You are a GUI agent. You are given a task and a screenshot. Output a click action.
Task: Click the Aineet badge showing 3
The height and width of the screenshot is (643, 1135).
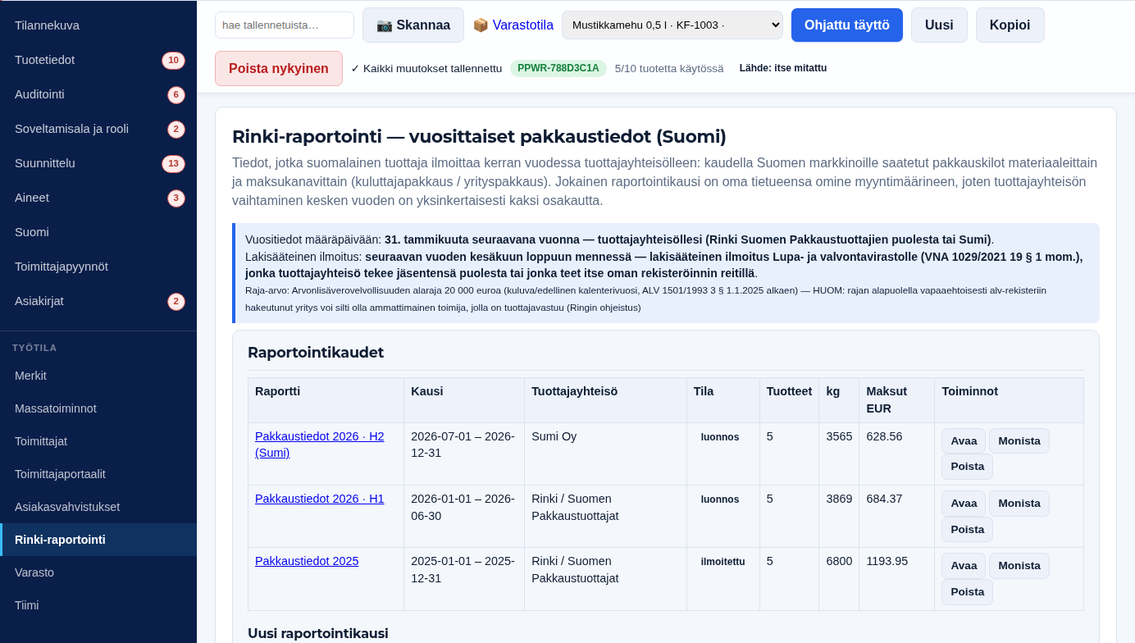click(176, 198)
